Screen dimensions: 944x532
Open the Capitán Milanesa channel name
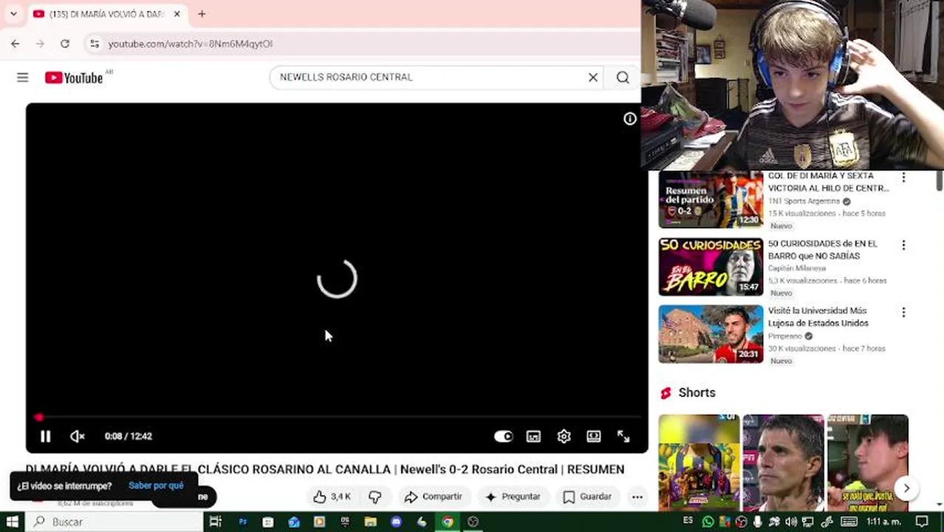tap(797, 268)
